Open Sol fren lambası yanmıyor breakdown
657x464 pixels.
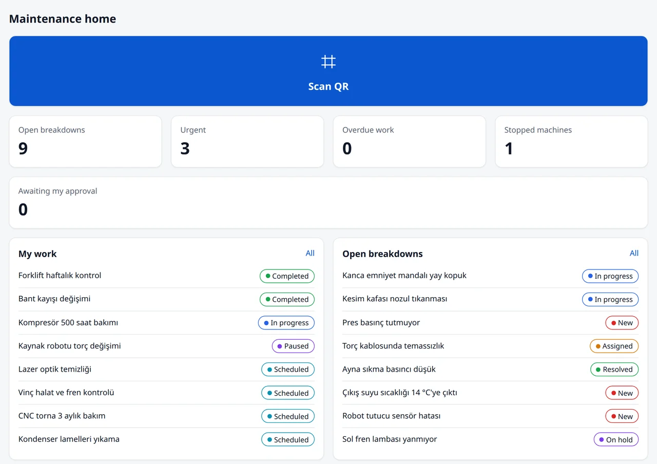point(490,439)
